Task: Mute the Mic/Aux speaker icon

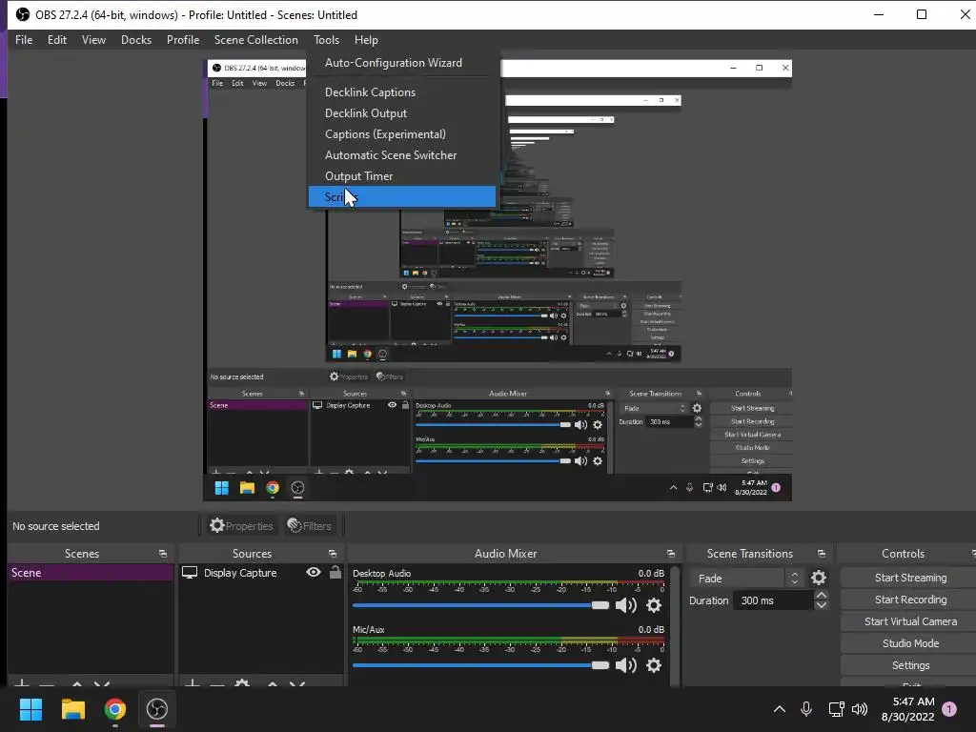Action: (x=625, y=665)
